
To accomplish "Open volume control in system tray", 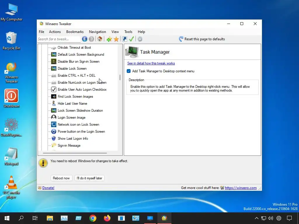I will [271, 218].
